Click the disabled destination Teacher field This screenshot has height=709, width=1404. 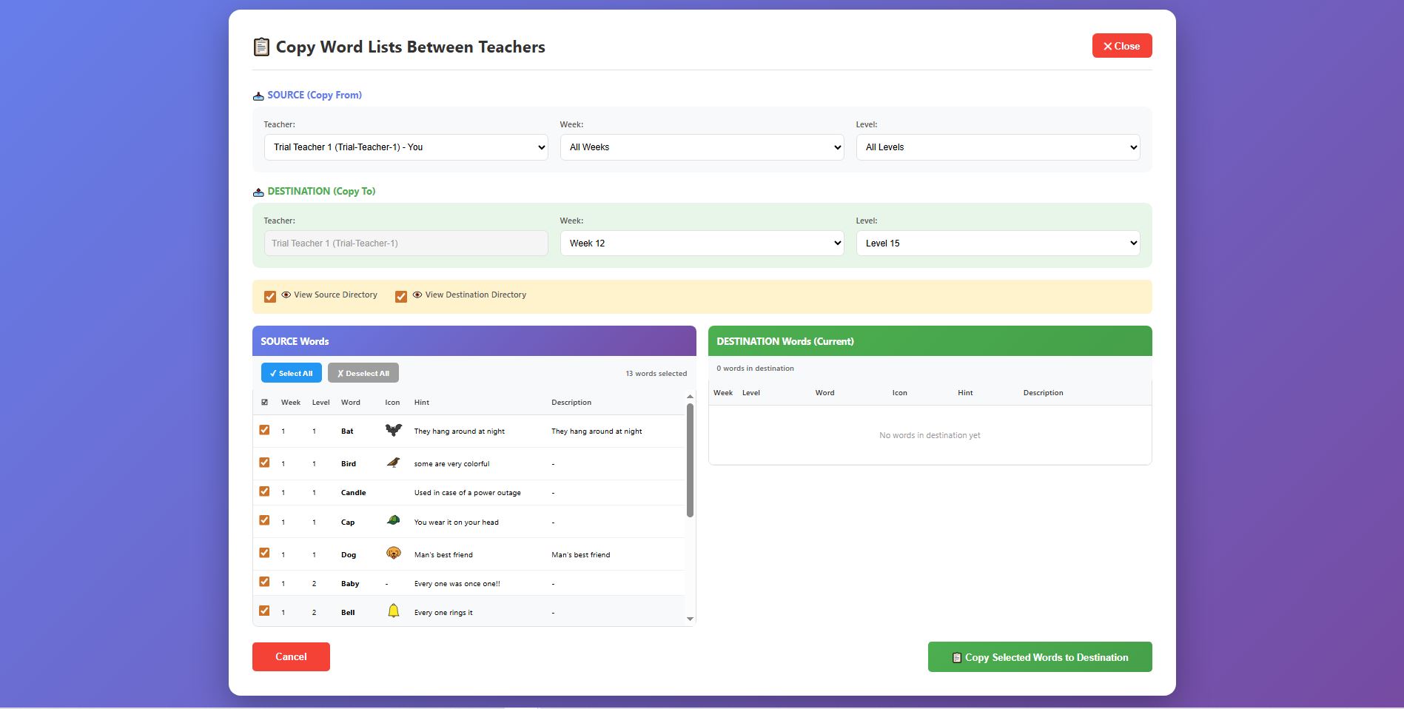coord(406,243)
